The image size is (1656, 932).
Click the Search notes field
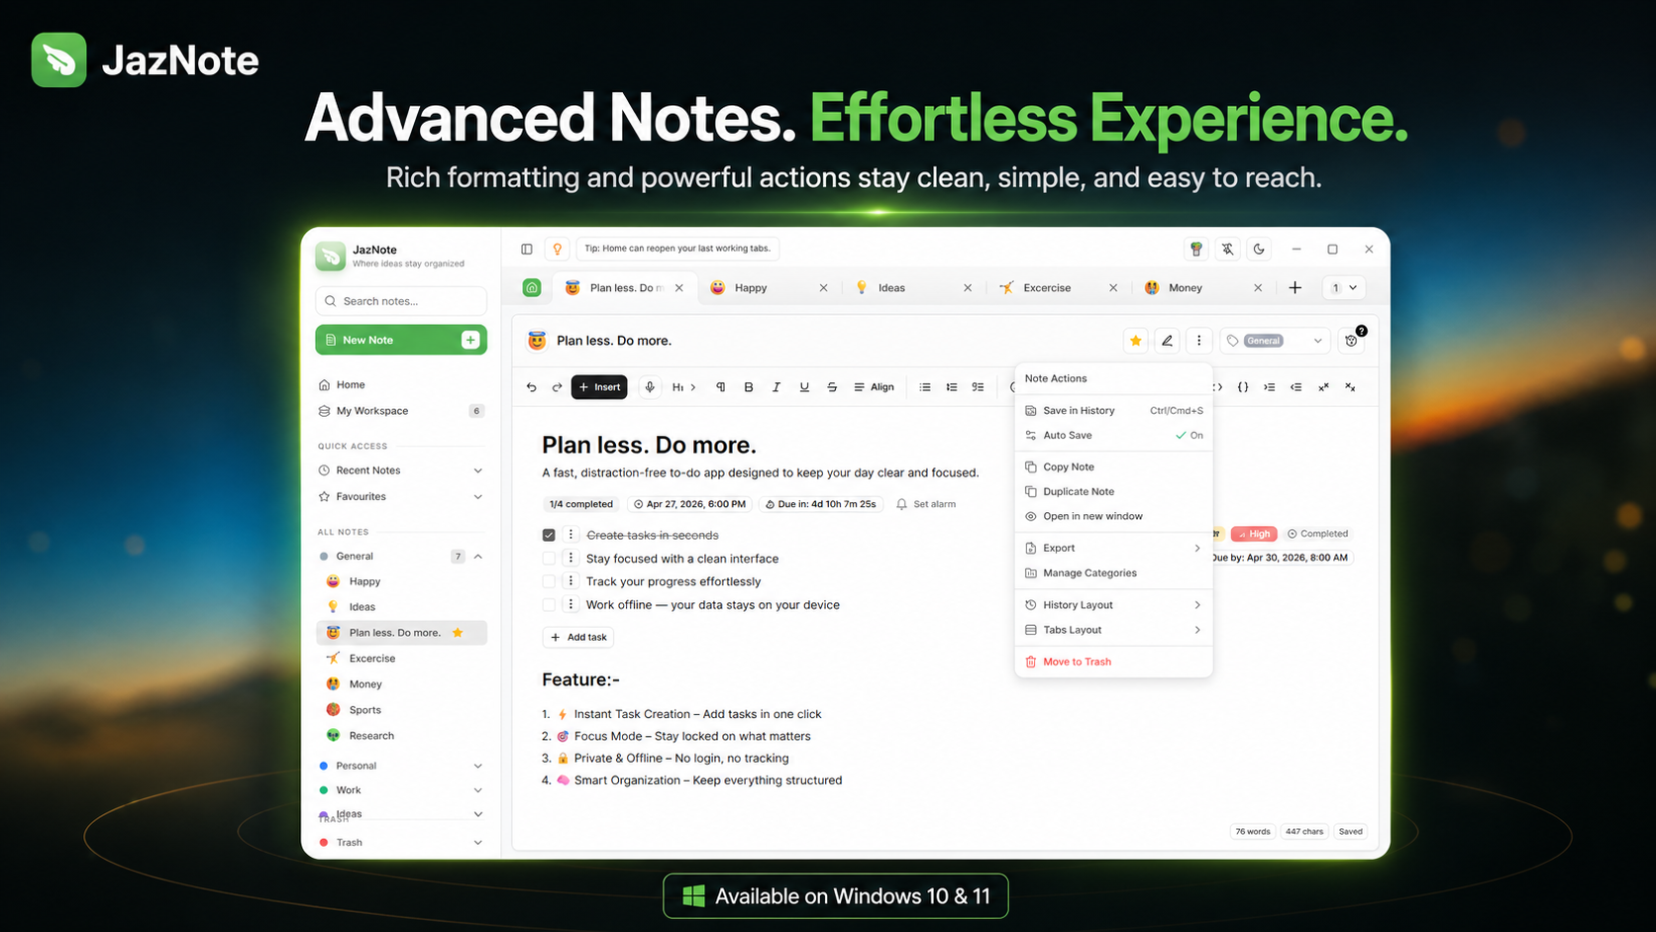click(x=401, y=301)
